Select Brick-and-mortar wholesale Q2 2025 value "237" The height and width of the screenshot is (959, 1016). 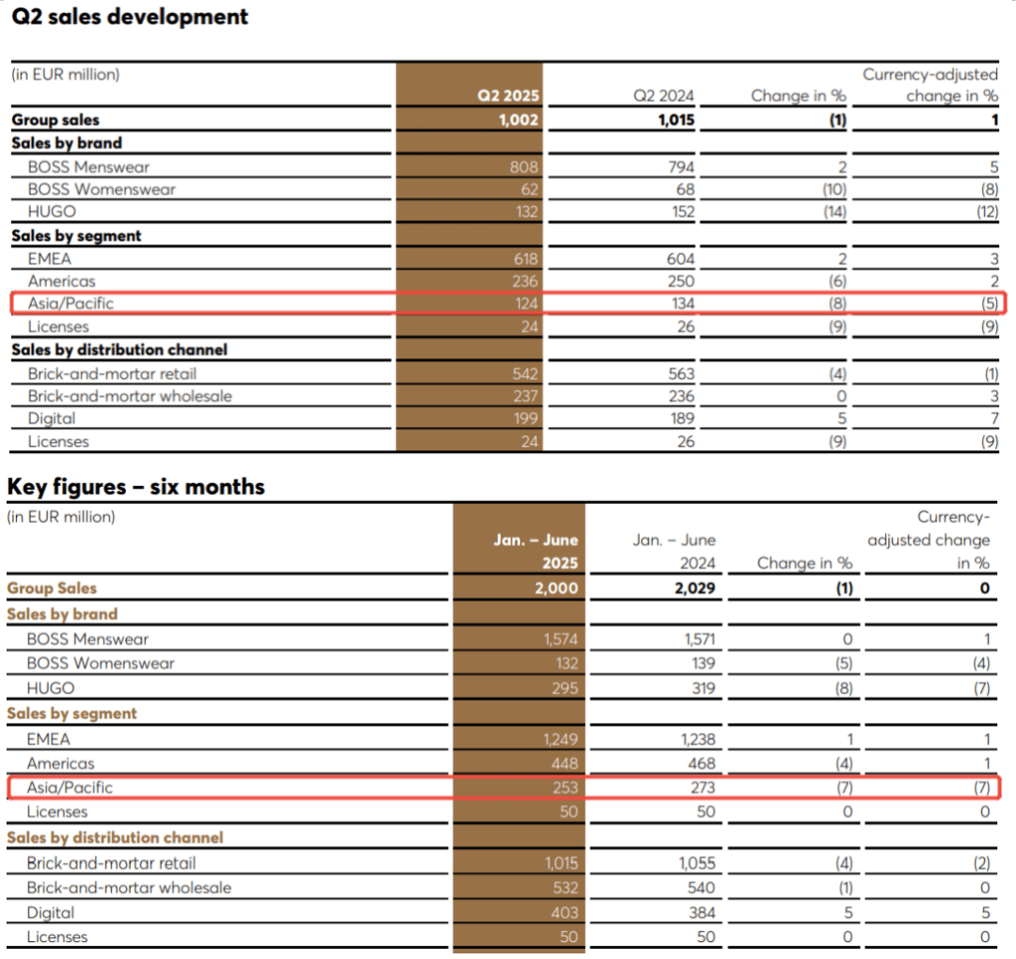(526, 396)
